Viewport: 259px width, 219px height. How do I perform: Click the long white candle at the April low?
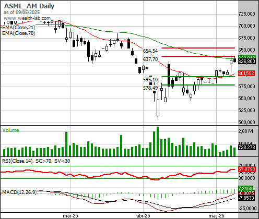click(x=158, y=108)
